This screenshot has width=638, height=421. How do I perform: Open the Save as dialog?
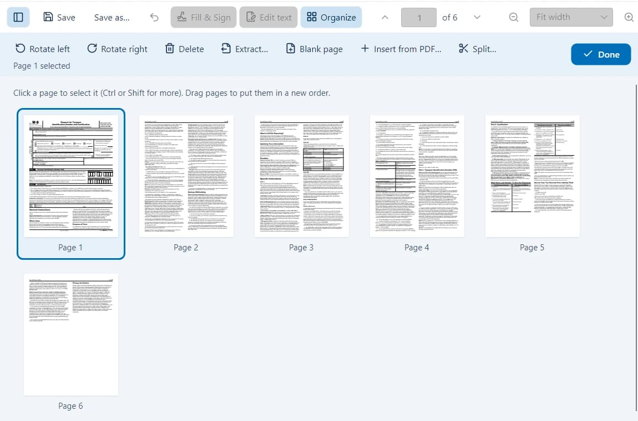pos(112,17)
